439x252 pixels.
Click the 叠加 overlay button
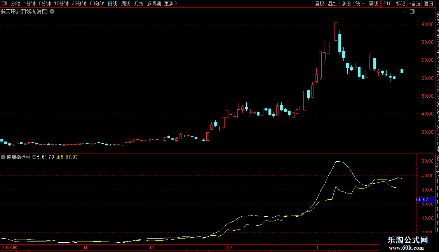click(333, 3)
